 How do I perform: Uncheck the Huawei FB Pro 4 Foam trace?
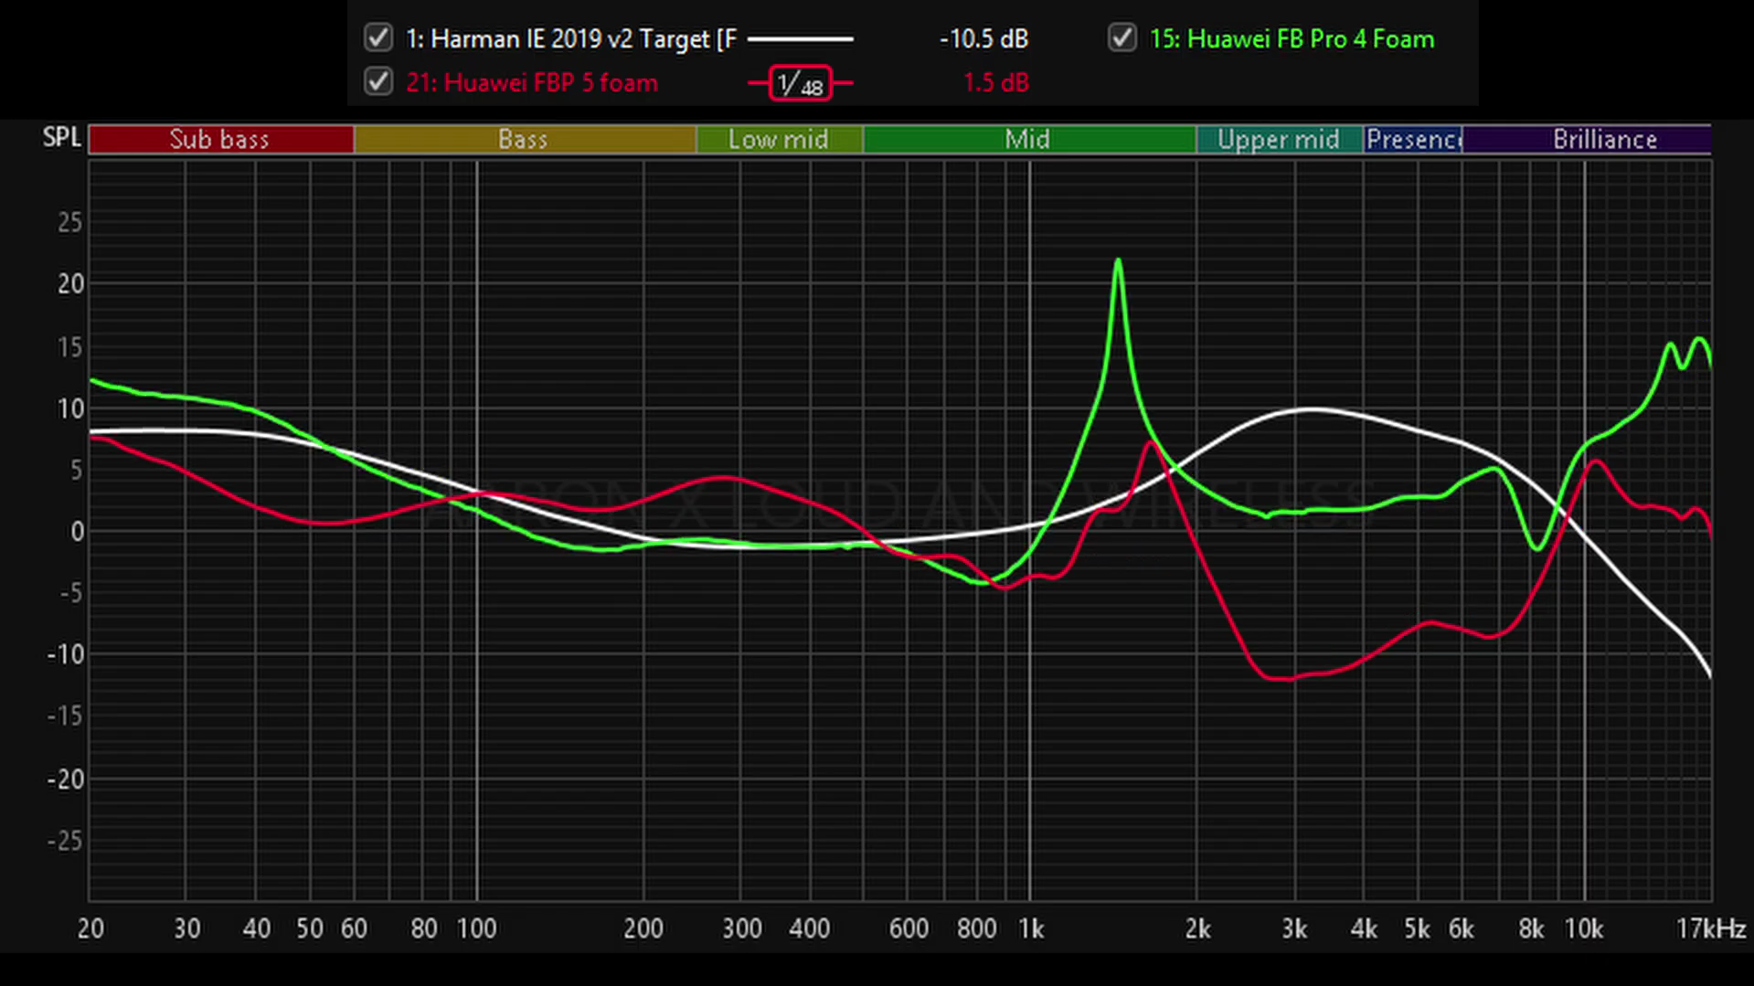[x=1122, y=38]
